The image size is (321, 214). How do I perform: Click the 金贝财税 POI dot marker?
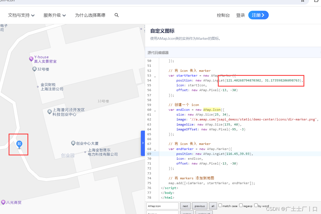38,87
